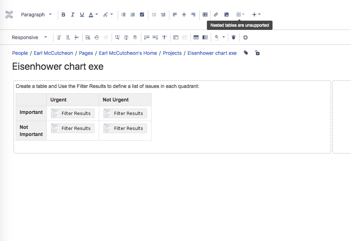Copy the current table row
Screen dimensions: 351x241
97,37
